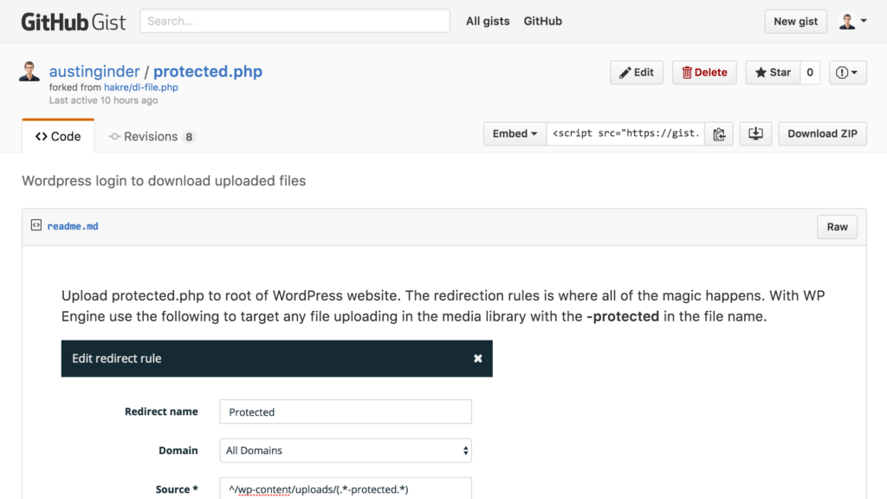The width and height of the screenshot is (887, 499).
Task: Open the Embed sharing dropdown
Action: tap(515, 133)
